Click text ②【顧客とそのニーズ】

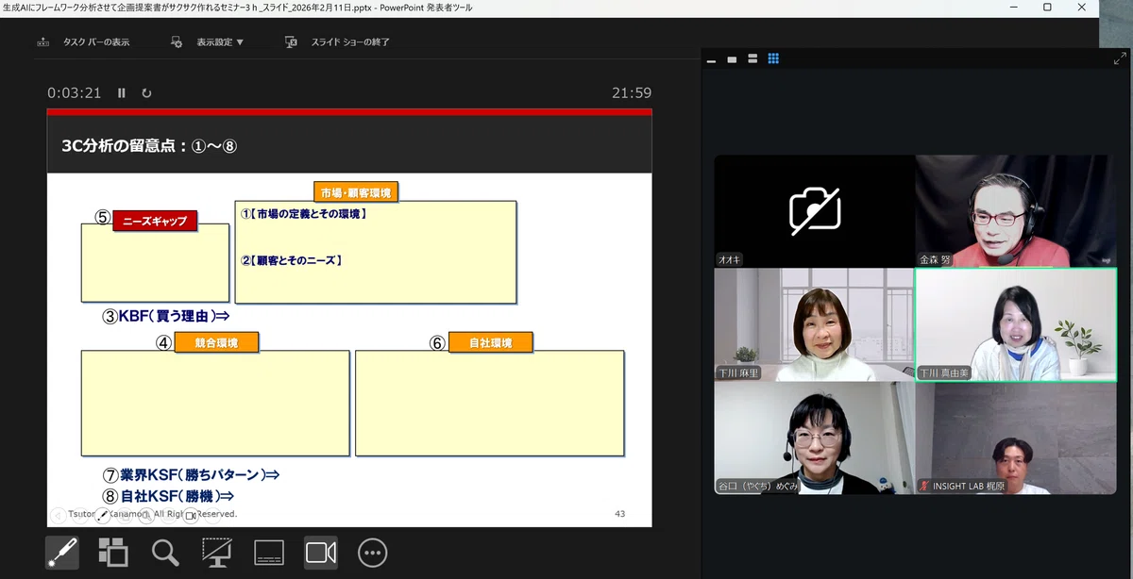click(291, 260)
